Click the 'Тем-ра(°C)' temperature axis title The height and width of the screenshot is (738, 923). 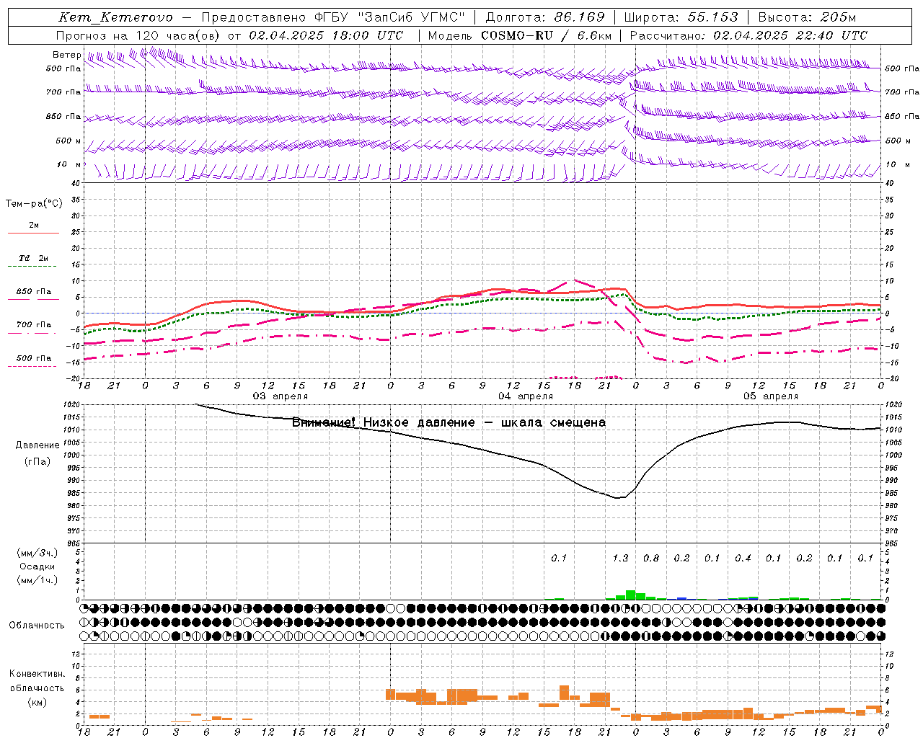[x=34, y=204]
